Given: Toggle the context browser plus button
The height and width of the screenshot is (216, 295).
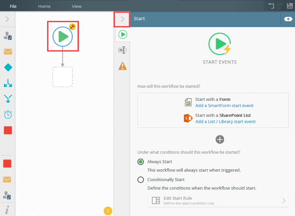Looking at the screenshot, I should [x=288, y=19].
